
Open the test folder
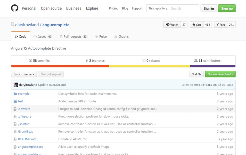(21, 101)
